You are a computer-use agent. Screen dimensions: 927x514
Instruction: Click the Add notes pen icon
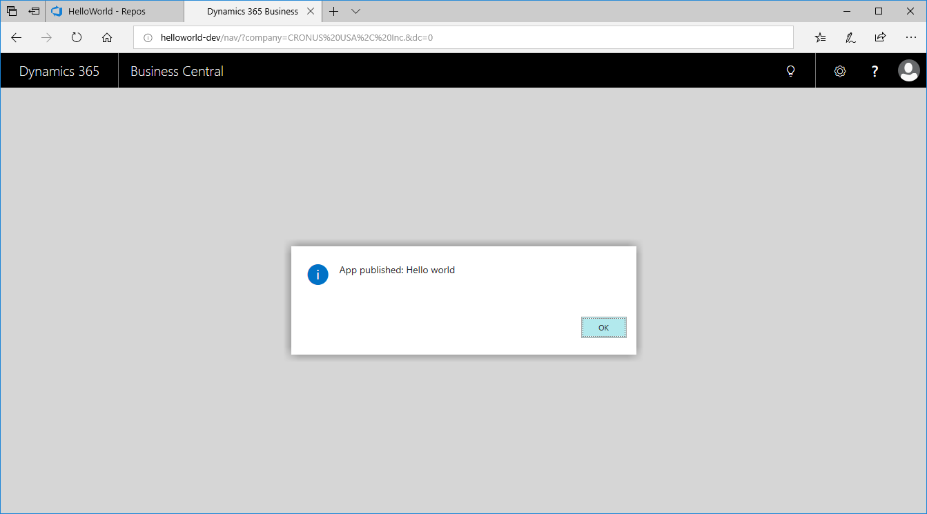coord(850,38)
